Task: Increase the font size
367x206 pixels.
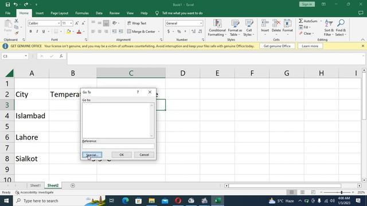Action: [77, 23]
